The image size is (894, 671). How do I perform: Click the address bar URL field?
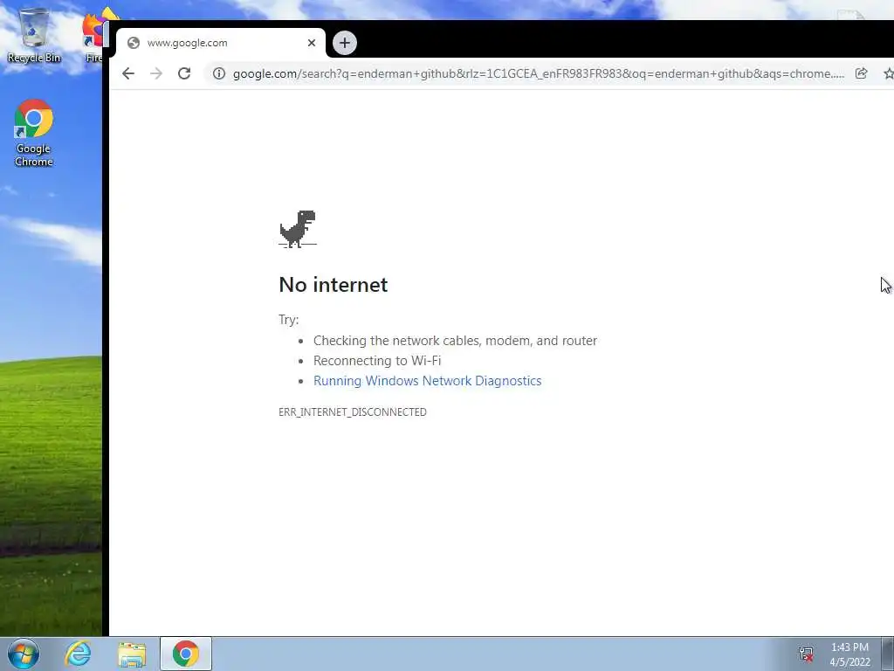point(538,73)
